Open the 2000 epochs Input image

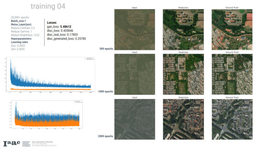(x=134, y=119)
